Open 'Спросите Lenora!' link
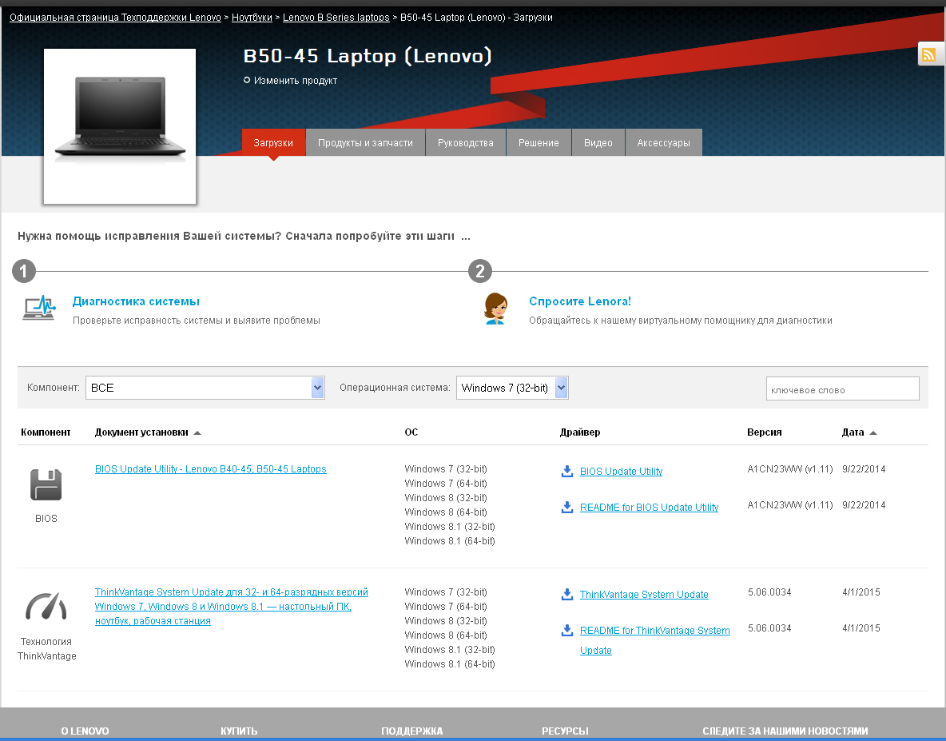Image resolution: width=946 pixels, height=741 pixels. pos(580,301)
